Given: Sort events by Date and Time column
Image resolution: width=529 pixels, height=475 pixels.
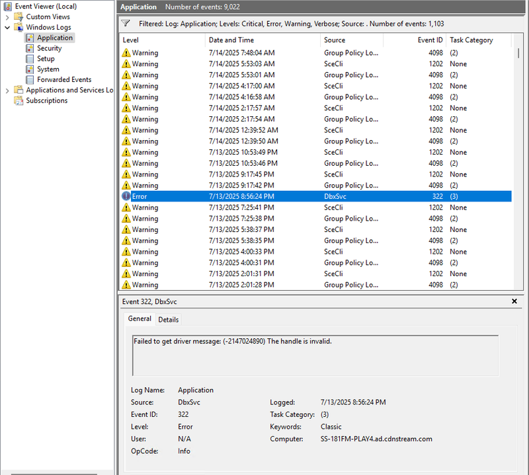Looking at the screenshot, I should click(231, 40).
